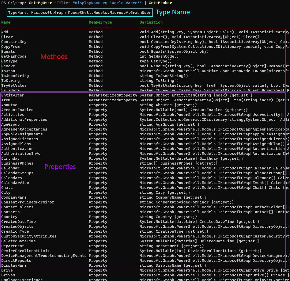The image size is (290, 281).
Task: Select the "string[] BusinessPhones {get;set;}" definition
Action: pyautogui.click(x=179, y=164)
